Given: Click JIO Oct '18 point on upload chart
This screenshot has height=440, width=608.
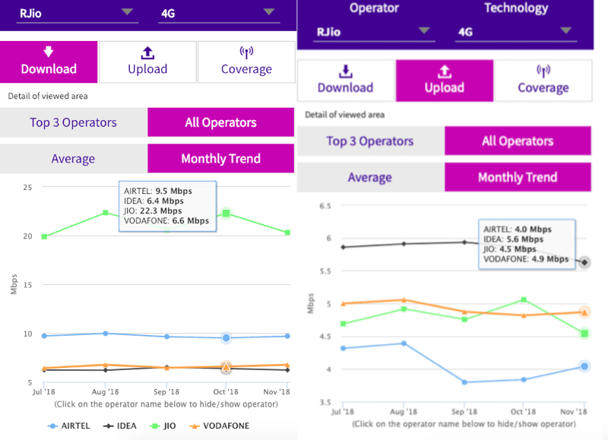Looking at the screenshot, I should tap(524, 299).
